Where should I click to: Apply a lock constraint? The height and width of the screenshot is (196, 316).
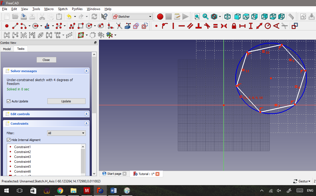(234, 26)
